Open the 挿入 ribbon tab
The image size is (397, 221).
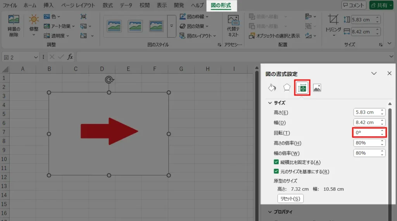(48, 5)
